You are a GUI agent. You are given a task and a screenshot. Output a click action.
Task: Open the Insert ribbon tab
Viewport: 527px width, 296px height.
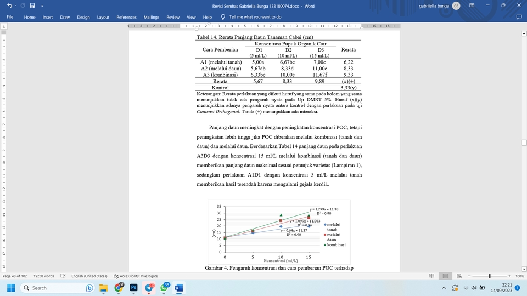[x=47, y=17]
